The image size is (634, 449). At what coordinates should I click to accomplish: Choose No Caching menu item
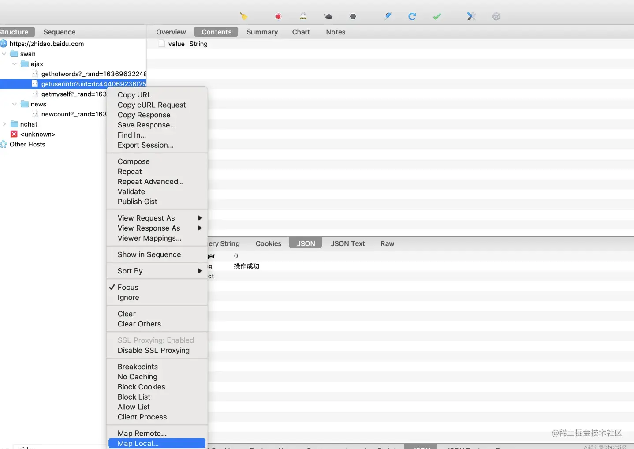157,377
